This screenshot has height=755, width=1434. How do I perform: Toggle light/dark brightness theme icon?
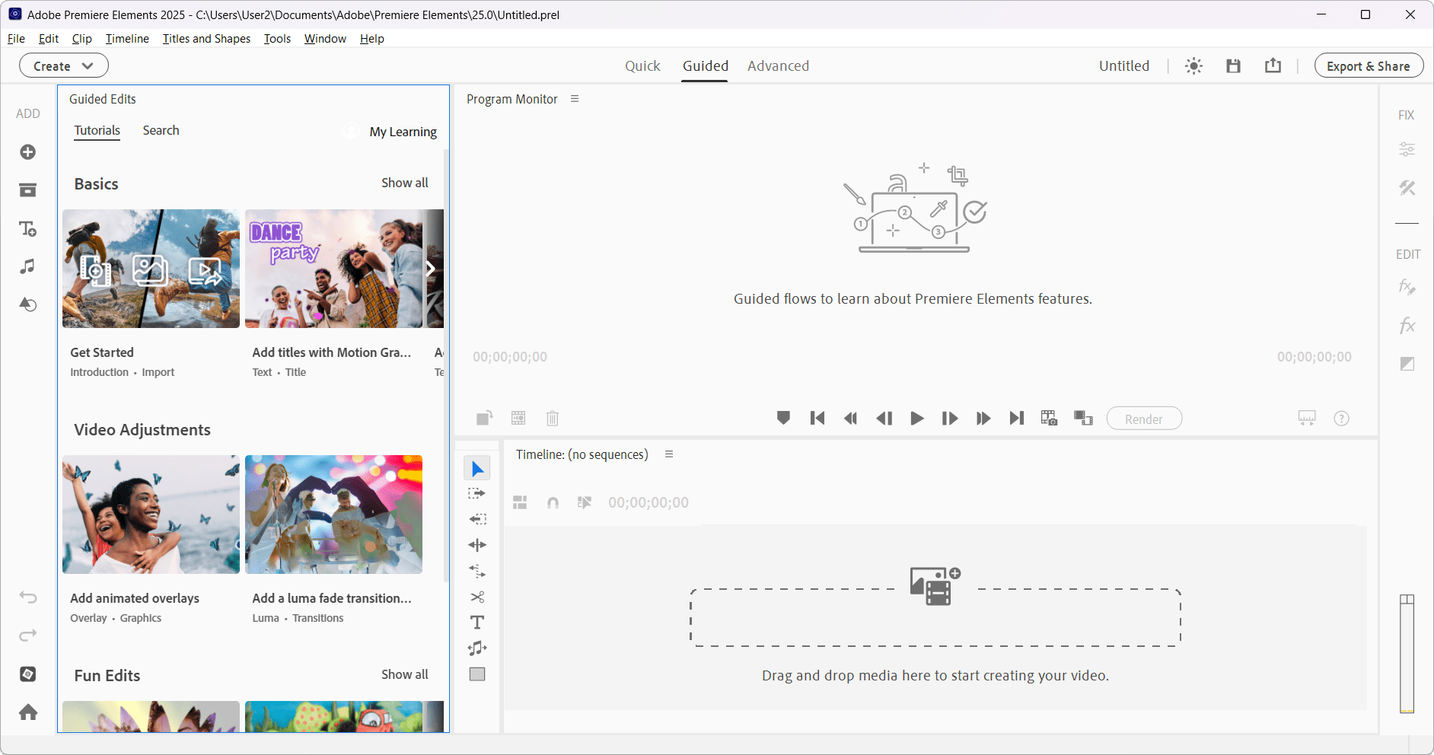coord(1193,66)
